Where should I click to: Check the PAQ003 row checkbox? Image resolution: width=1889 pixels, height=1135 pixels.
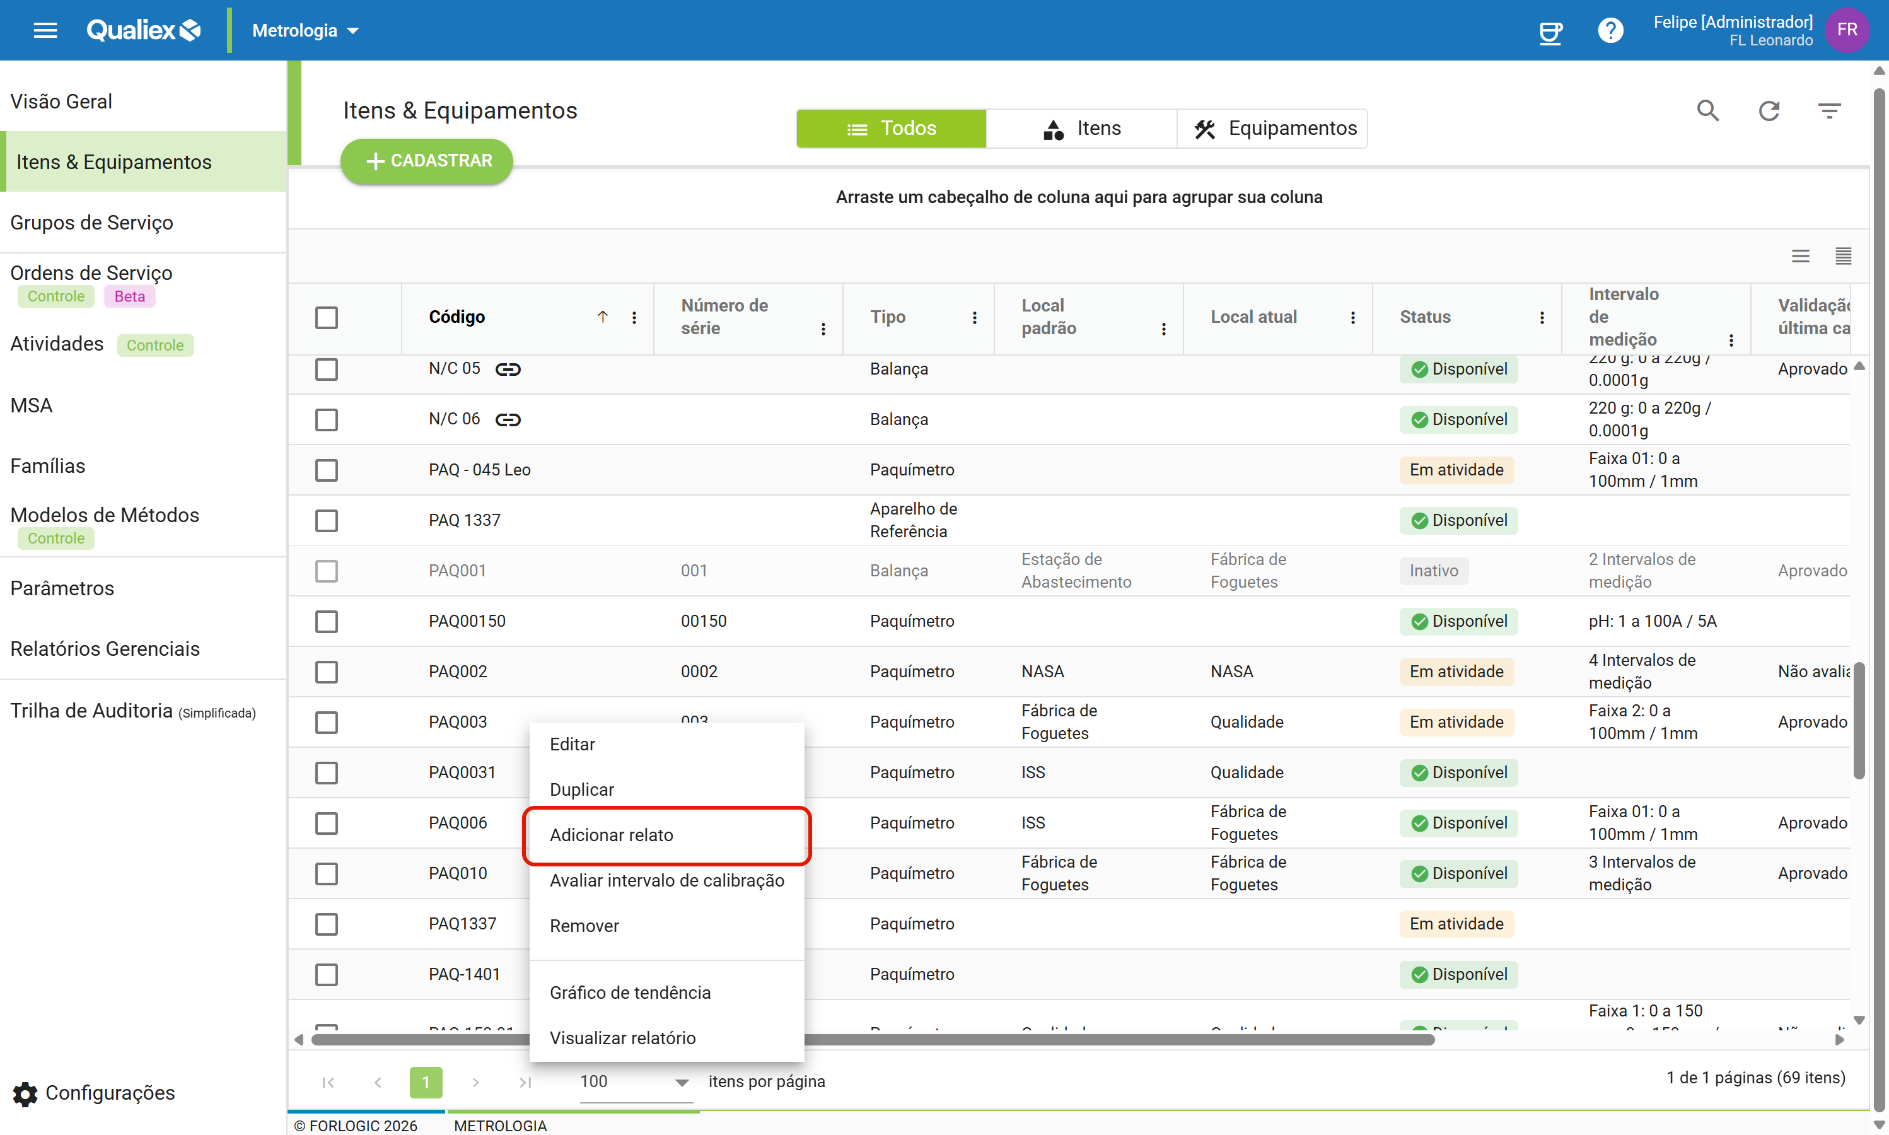327,723
